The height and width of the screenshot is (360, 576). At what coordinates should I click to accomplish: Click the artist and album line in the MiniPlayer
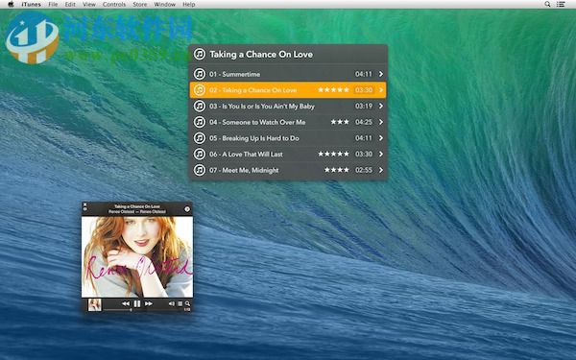pos(137,211)
